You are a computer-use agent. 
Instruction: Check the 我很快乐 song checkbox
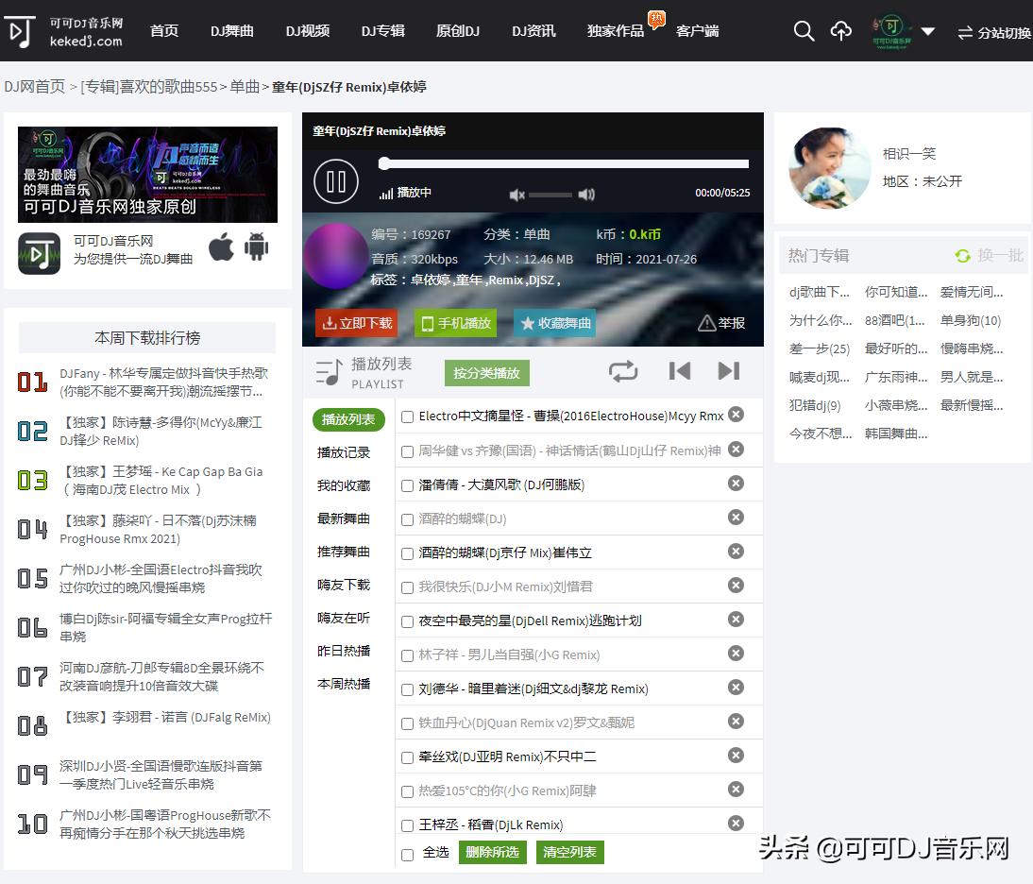(407, 587)
